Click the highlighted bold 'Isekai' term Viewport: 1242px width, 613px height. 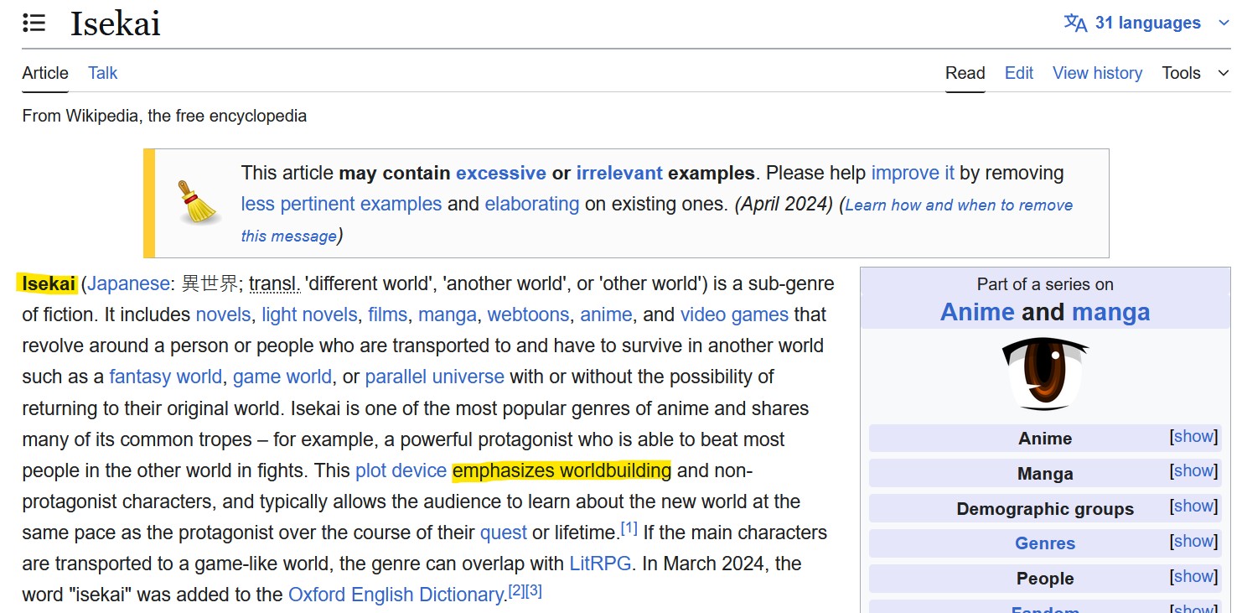49,284
